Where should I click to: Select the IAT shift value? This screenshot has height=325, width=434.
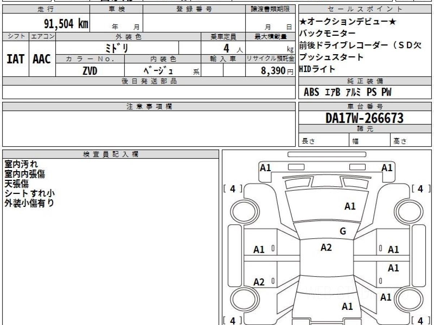click(16, 59)
